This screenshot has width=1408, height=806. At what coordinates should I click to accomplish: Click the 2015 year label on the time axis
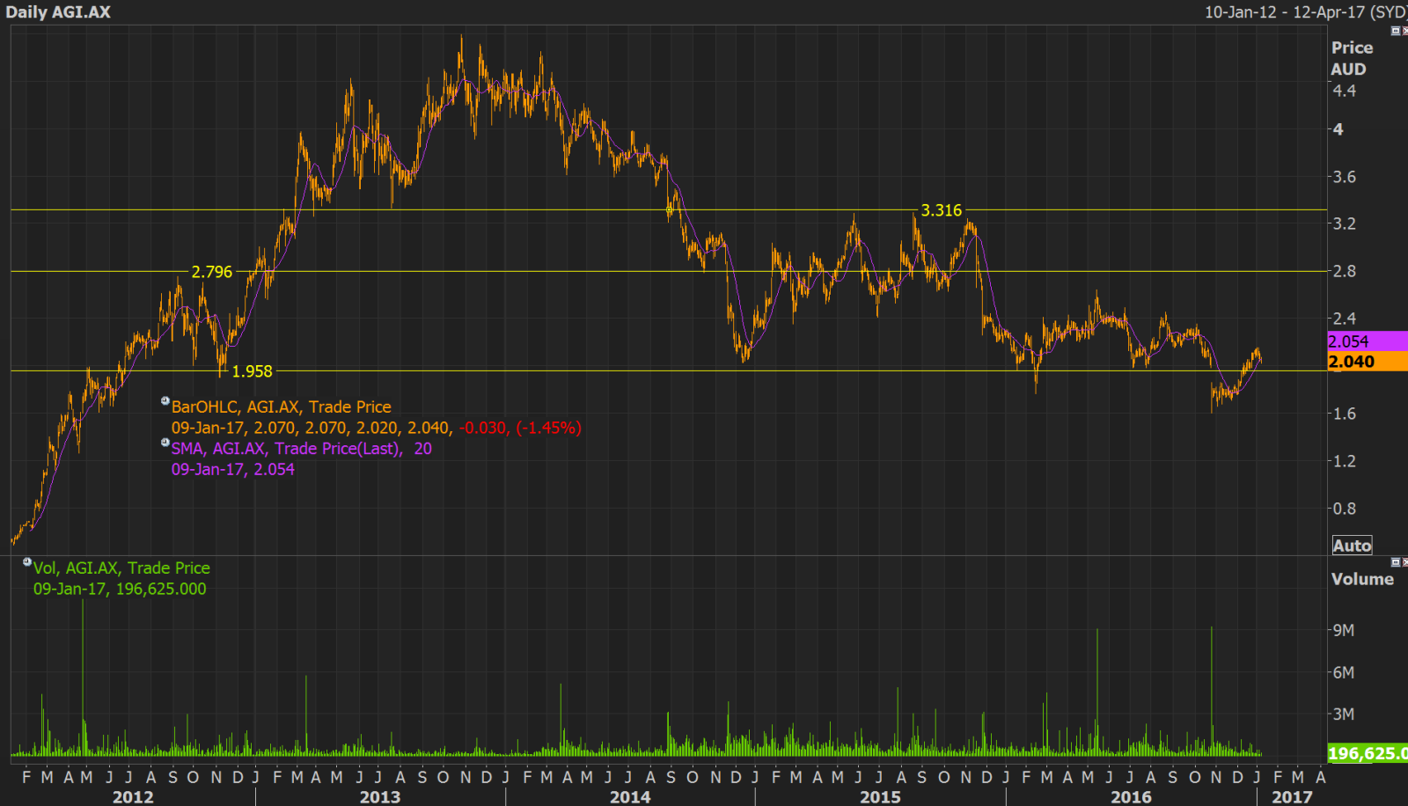pos(880,796)
